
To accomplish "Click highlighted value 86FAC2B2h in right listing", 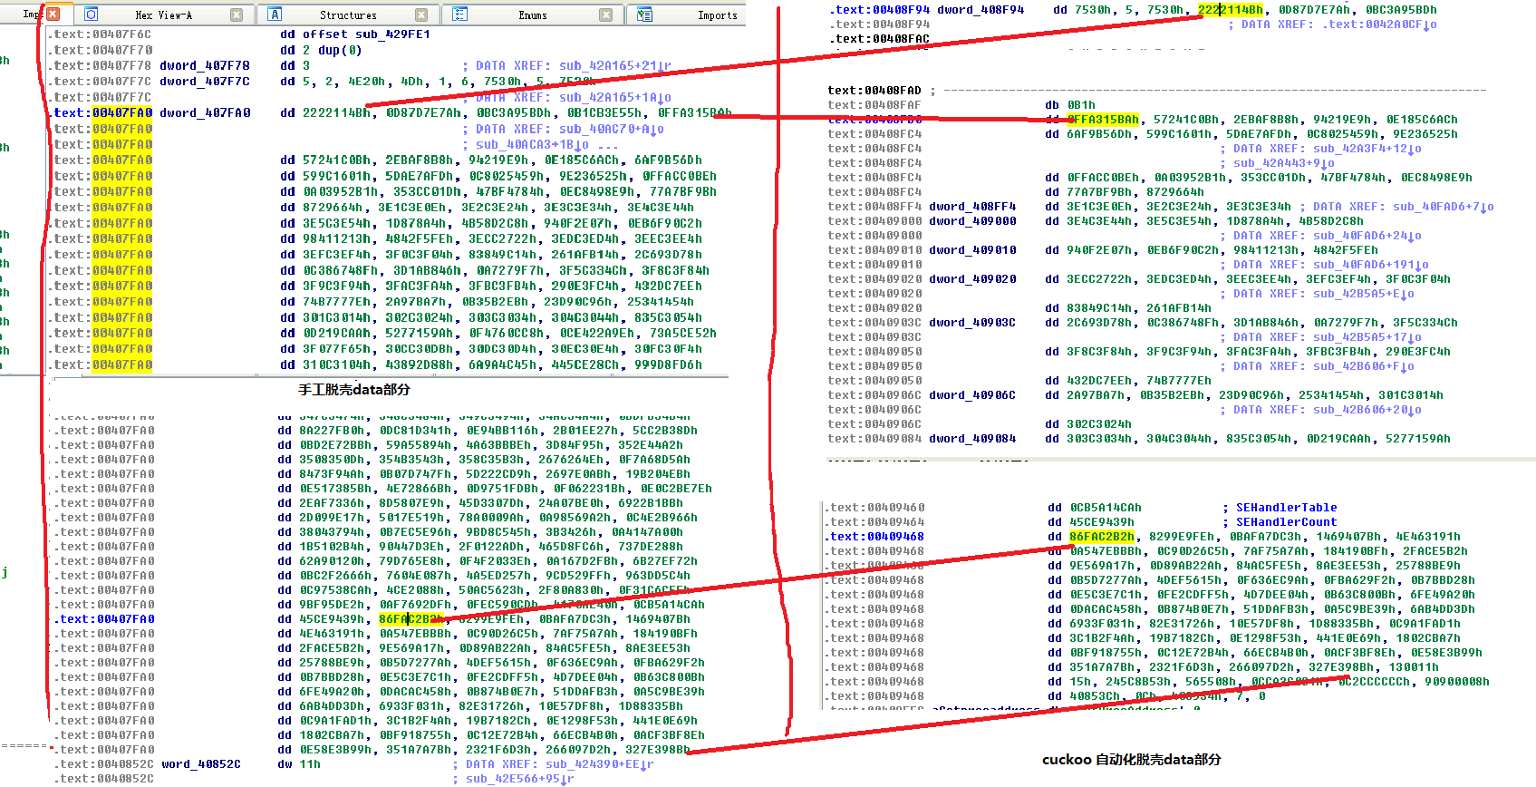I will [1102, 537].
